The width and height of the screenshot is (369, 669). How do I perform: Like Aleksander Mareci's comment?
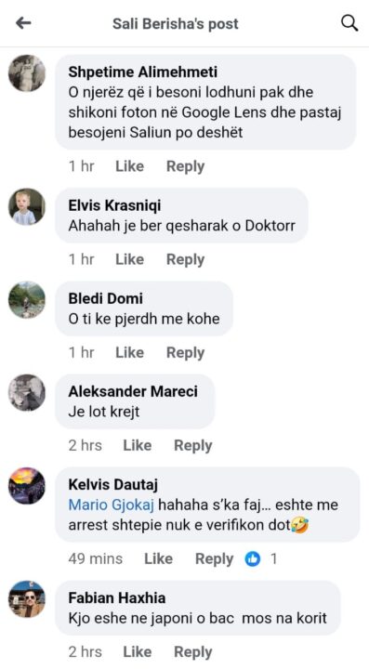138,445
